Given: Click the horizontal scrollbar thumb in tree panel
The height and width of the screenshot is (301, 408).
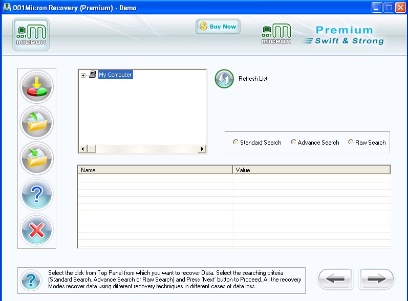Looking at the screenshot, I should [92, 149].
